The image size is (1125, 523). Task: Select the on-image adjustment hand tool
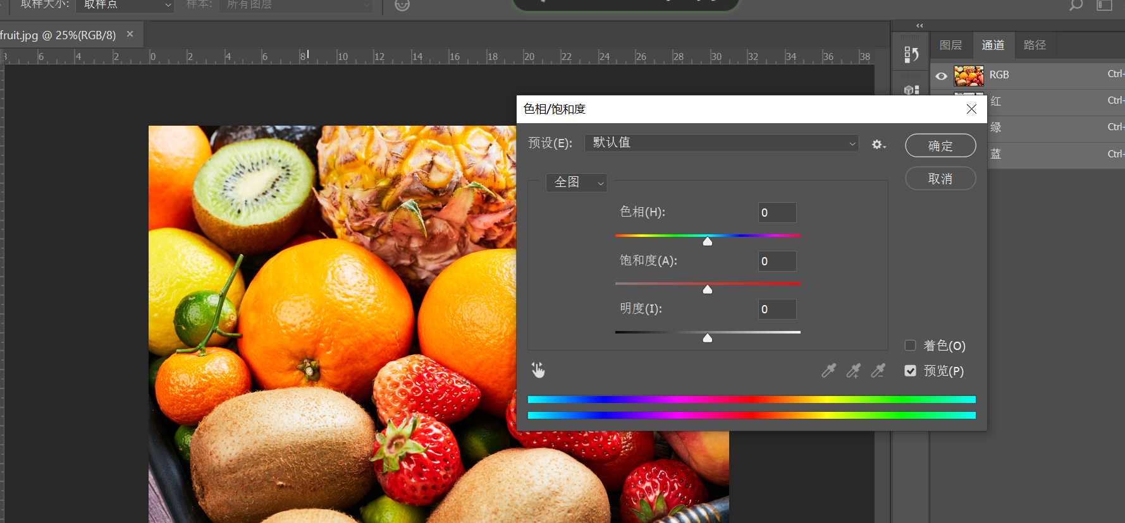(538, 370)
